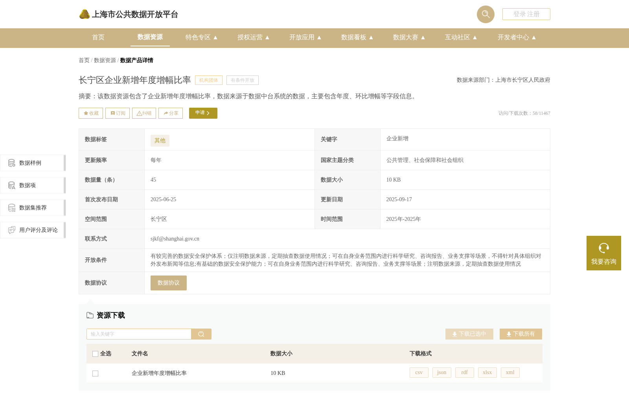Image resolution: width=629 pixels, height=393 pixels.
Task: Click the 数据资源 breadcrumb link
Action: coord(105,60)
